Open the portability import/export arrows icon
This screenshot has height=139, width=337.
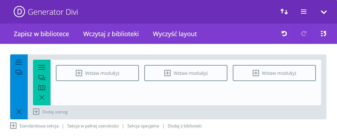(x=284, y=12)
